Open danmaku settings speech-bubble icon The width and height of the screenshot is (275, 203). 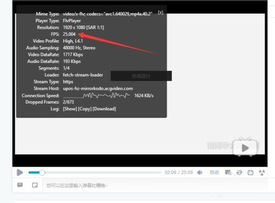point(20,185)
